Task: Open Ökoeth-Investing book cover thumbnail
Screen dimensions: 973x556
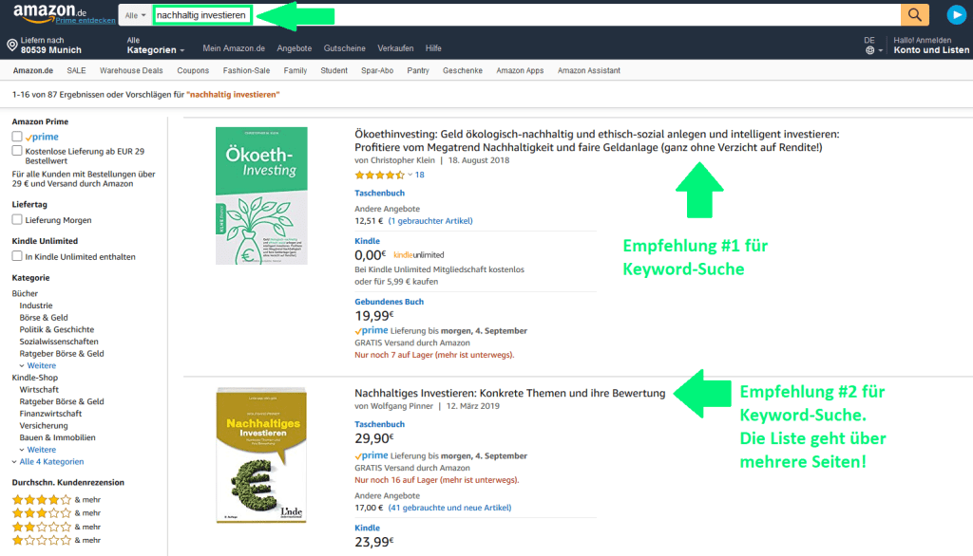Action: coord(261,195)
